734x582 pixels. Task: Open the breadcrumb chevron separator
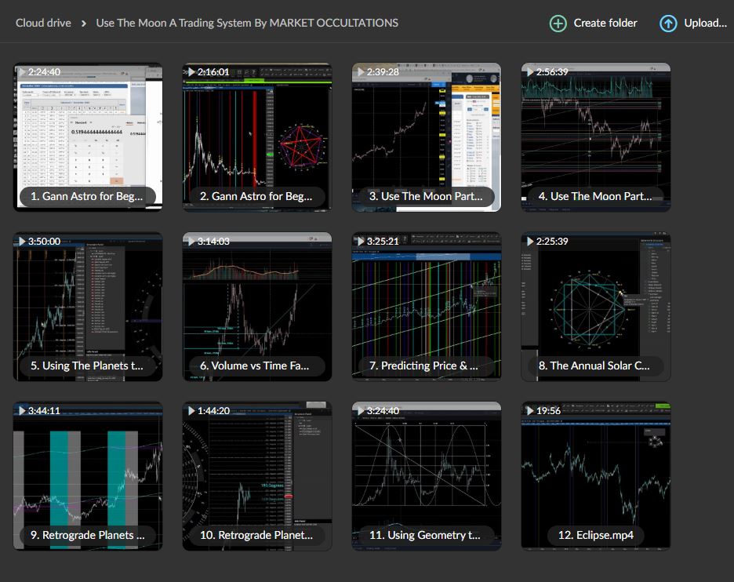(x=83, y=24)
